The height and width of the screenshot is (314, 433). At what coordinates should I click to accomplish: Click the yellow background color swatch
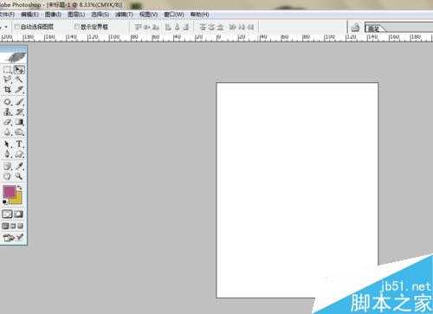click(x=18, y=200)
